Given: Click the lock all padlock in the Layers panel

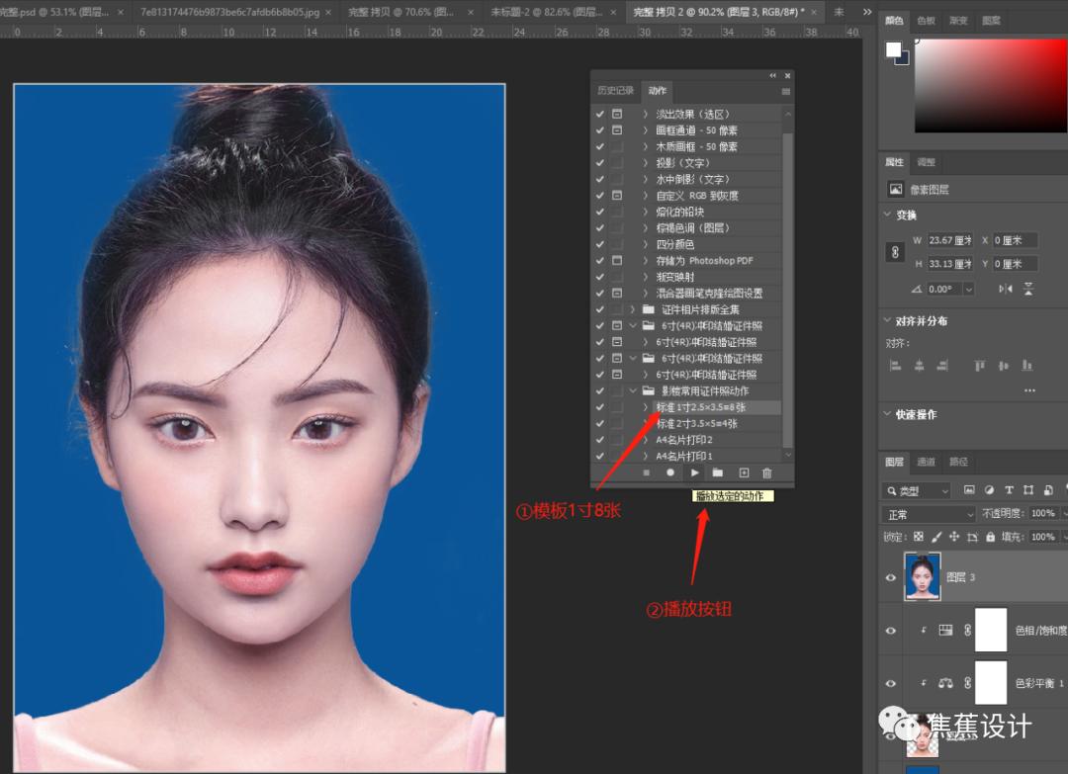Looking at the screenshot, I should [991, 537].
